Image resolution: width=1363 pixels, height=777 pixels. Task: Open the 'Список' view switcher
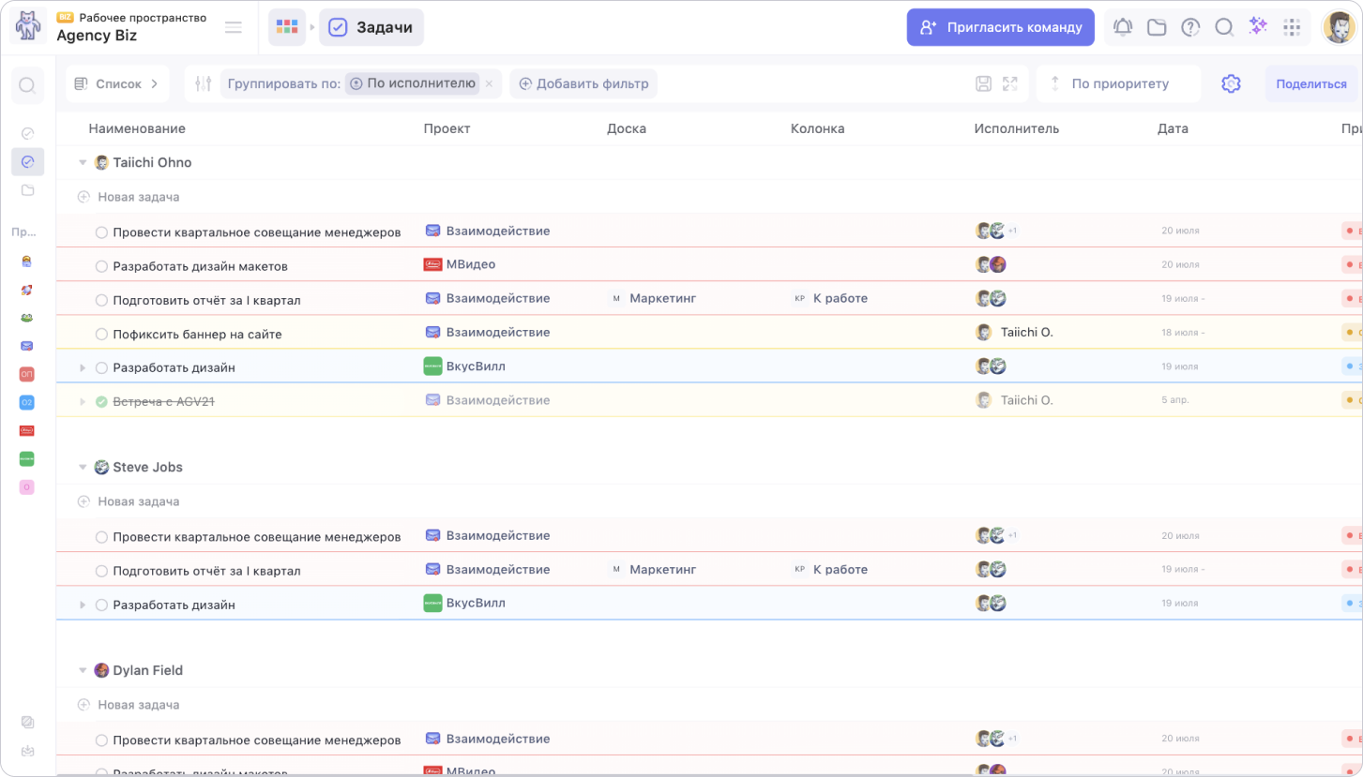point(118,83)
